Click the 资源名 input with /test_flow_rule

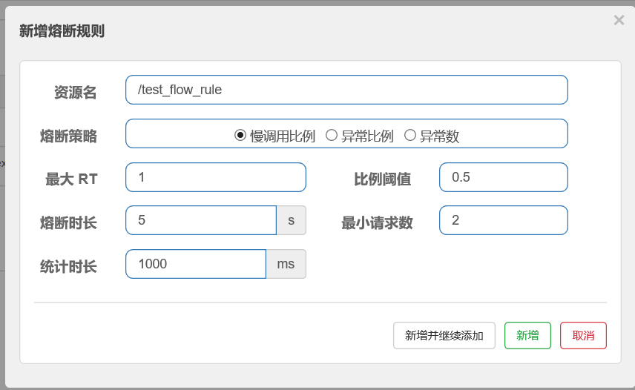click(346, 90)
